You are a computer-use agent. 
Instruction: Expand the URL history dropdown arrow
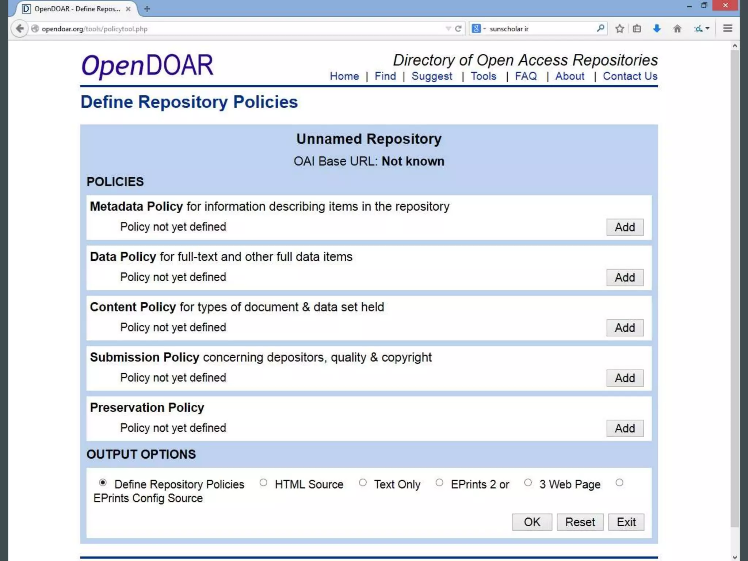click(448, 28)
